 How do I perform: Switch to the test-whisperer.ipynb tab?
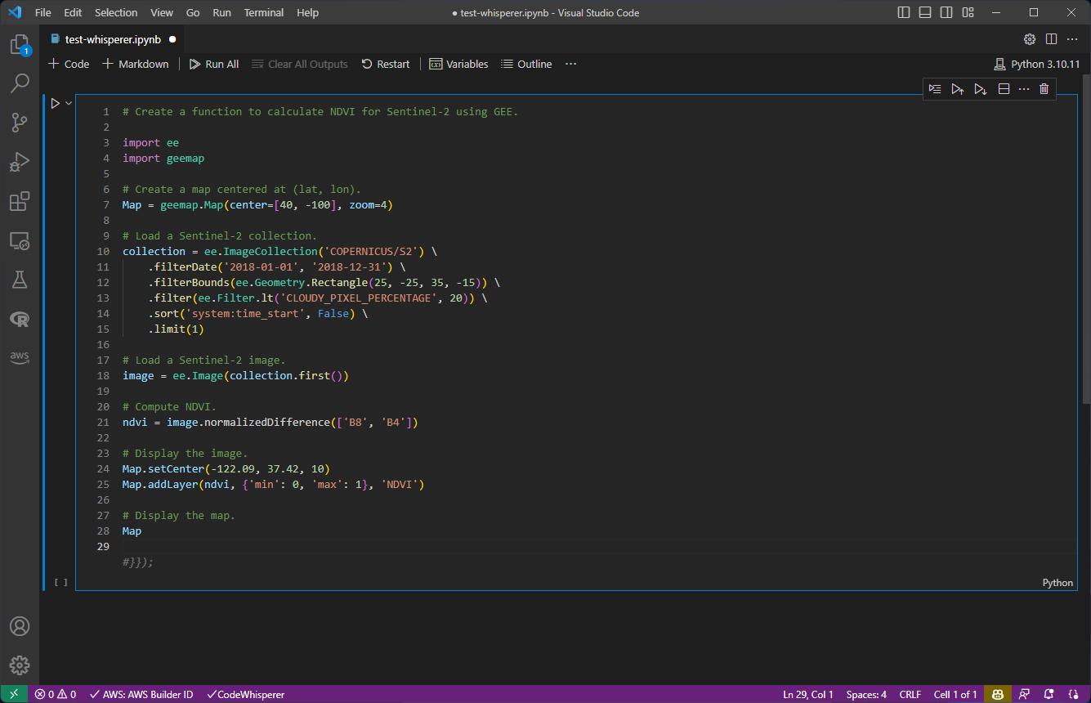pyautogui.click(x=114, y=38)
